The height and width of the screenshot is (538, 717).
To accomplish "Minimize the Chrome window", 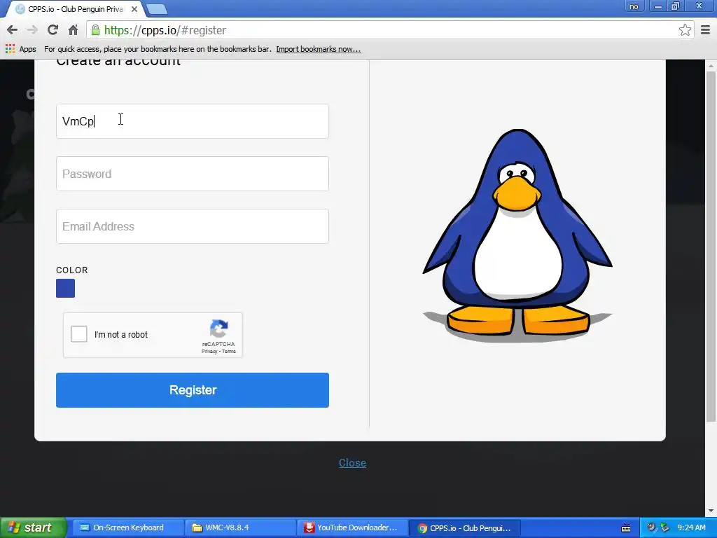I will click(x=658, y=6).
